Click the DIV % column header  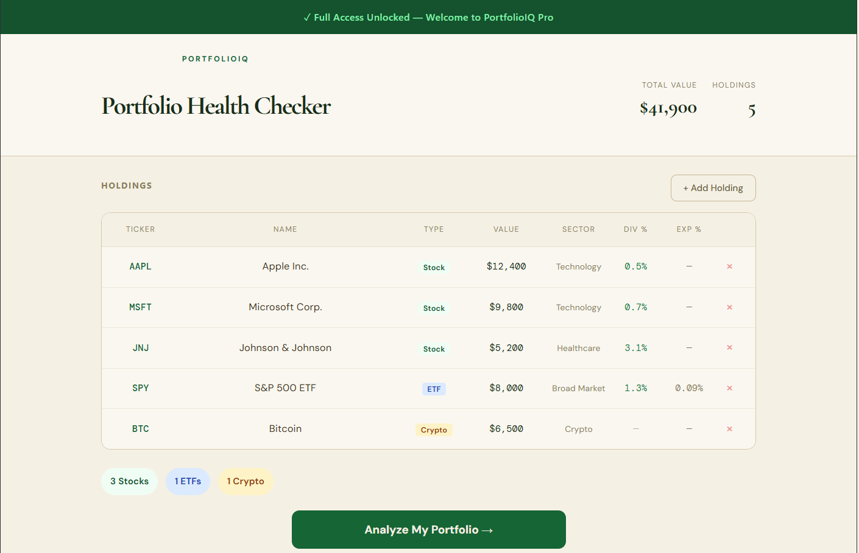[635, 229]
